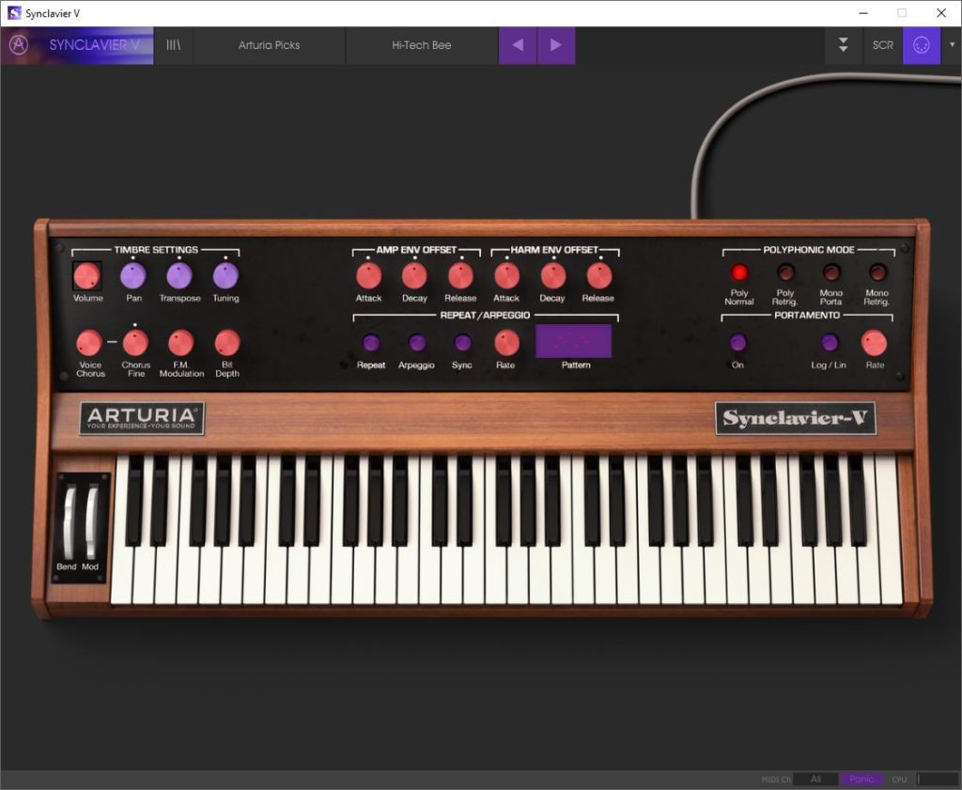Open the preset browser library icon
Image resolution: width=962 pixels, height=790 pixels.
(x=174, y=45)
